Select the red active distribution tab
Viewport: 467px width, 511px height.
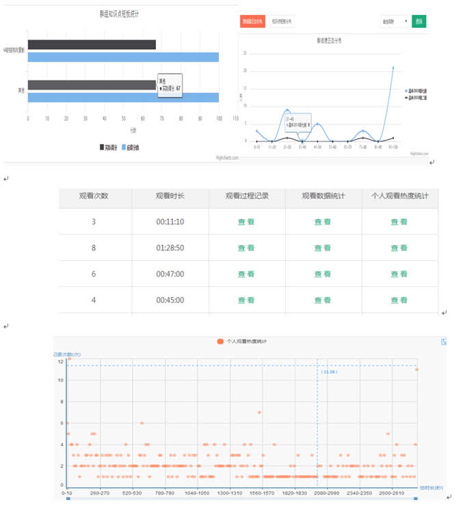(252, 21)
